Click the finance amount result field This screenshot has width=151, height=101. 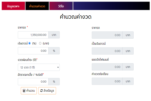point(107,67)
